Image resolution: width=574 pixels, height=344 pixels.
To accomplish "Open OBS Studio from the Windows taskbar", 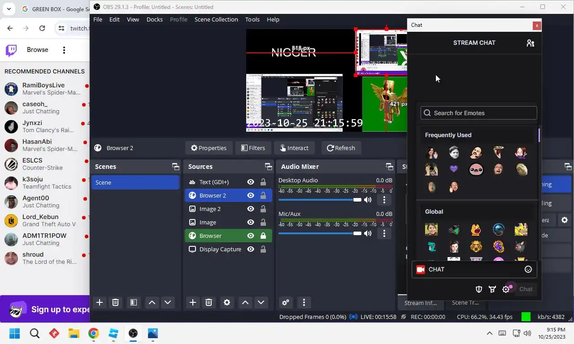I will coord(133,333).
